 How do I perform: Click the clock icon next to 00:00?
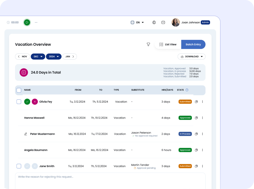[x=8, y=22]
